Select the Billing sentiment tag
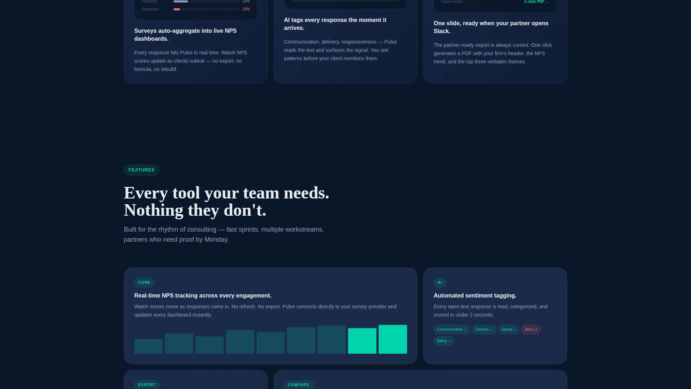This screenshot has height=389, width=691. tap(444, 341)
